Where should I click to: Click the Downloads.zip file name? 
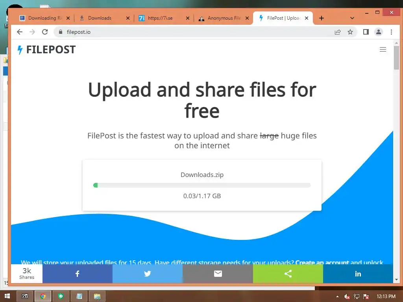click(202, 175)
